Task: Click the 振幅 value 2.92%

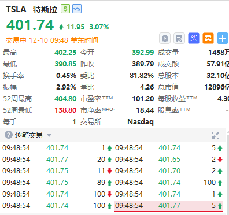Action: click(x=66, y=87)
